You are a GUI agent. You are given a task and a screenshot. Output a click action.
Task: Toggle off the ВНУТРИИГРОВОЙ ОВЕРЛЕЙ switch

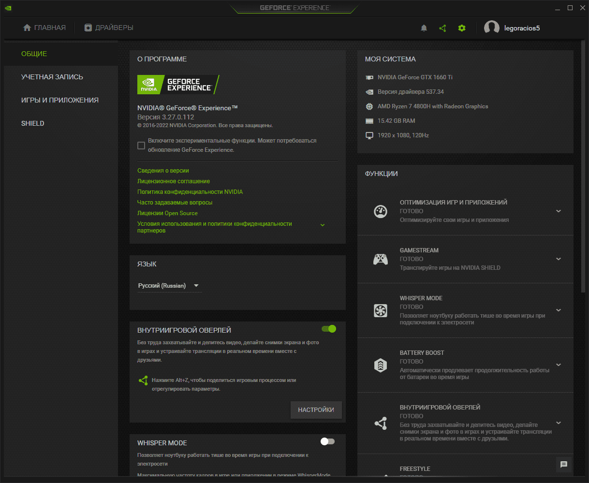pos(328,329)
